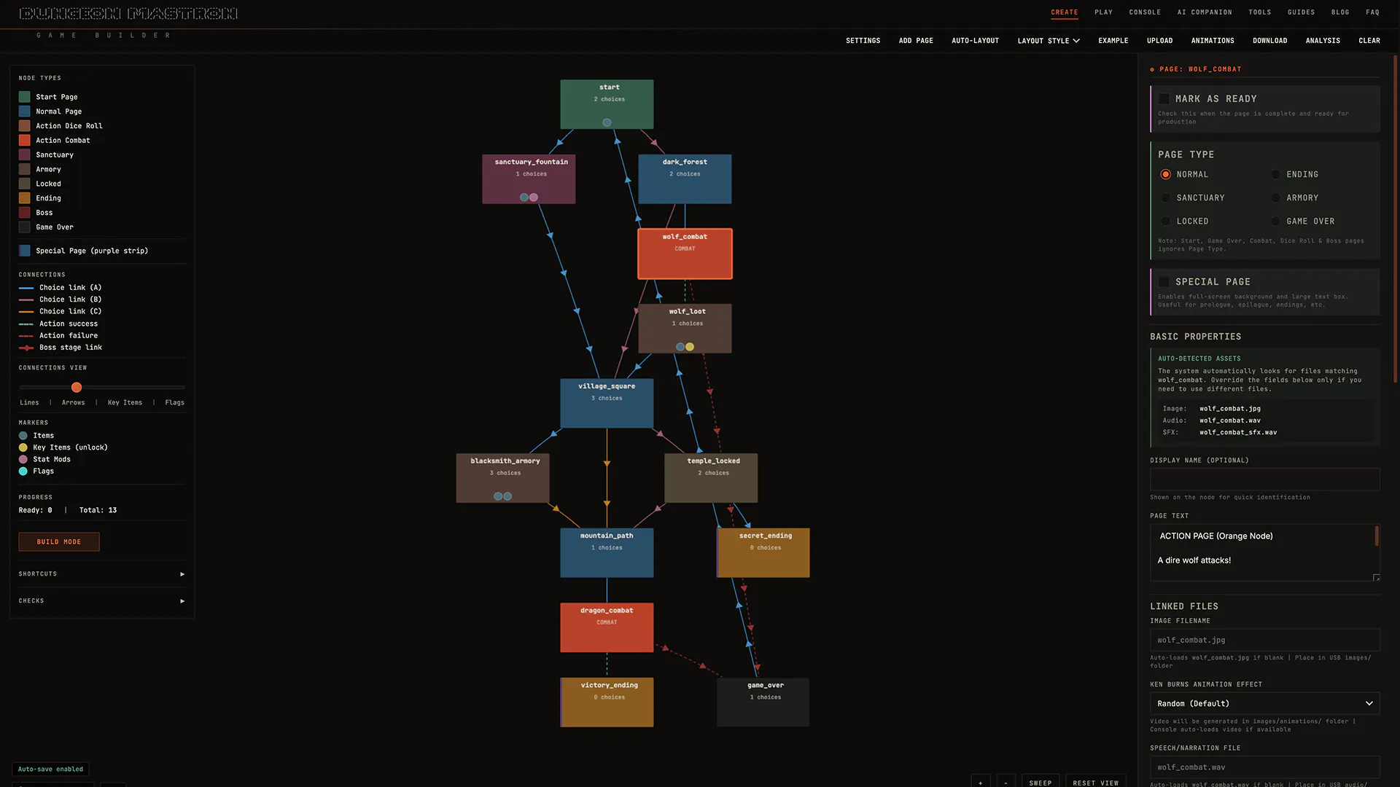Click the zoom in plus button
The width and height of the screenshot is (1400, 787).
point(981,783)
